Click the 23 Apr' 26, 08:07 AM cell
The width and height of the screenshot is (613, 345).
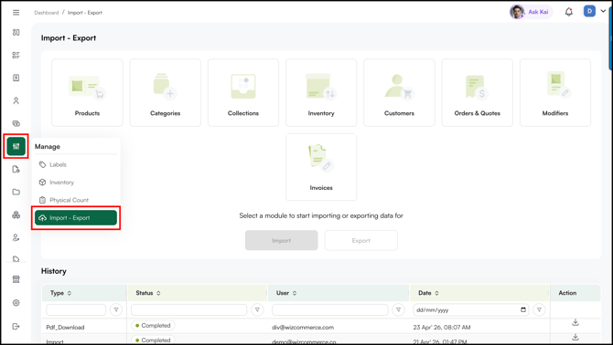[x=442, y=328]
